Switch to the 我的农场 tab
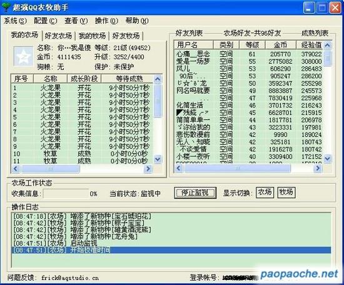This screenshot has width=344, height=285. 24,35
